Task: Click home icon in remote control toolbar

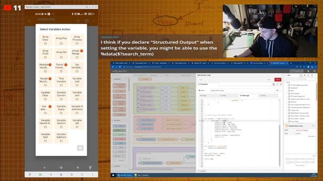Action: click(x=61, y=174)
